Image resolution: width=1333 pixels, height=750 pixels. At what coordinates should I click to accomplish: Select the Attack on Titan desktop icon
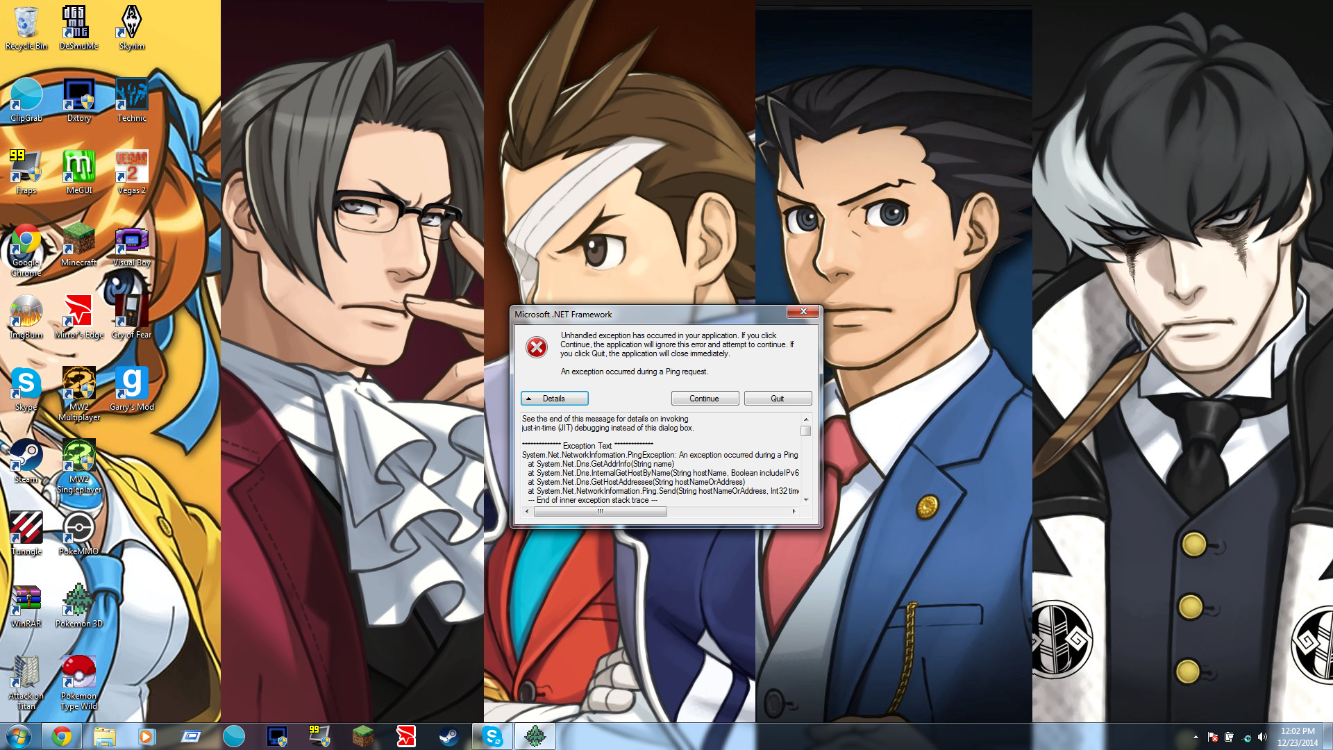coord(26,683)
